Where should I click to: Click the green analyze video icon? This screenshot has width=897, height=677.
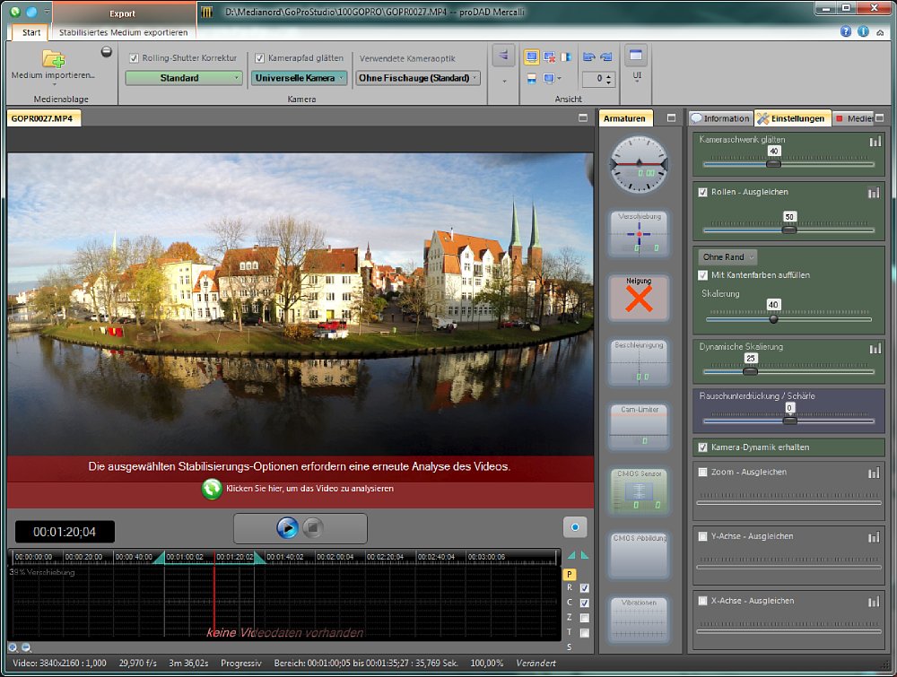[212, 489]
